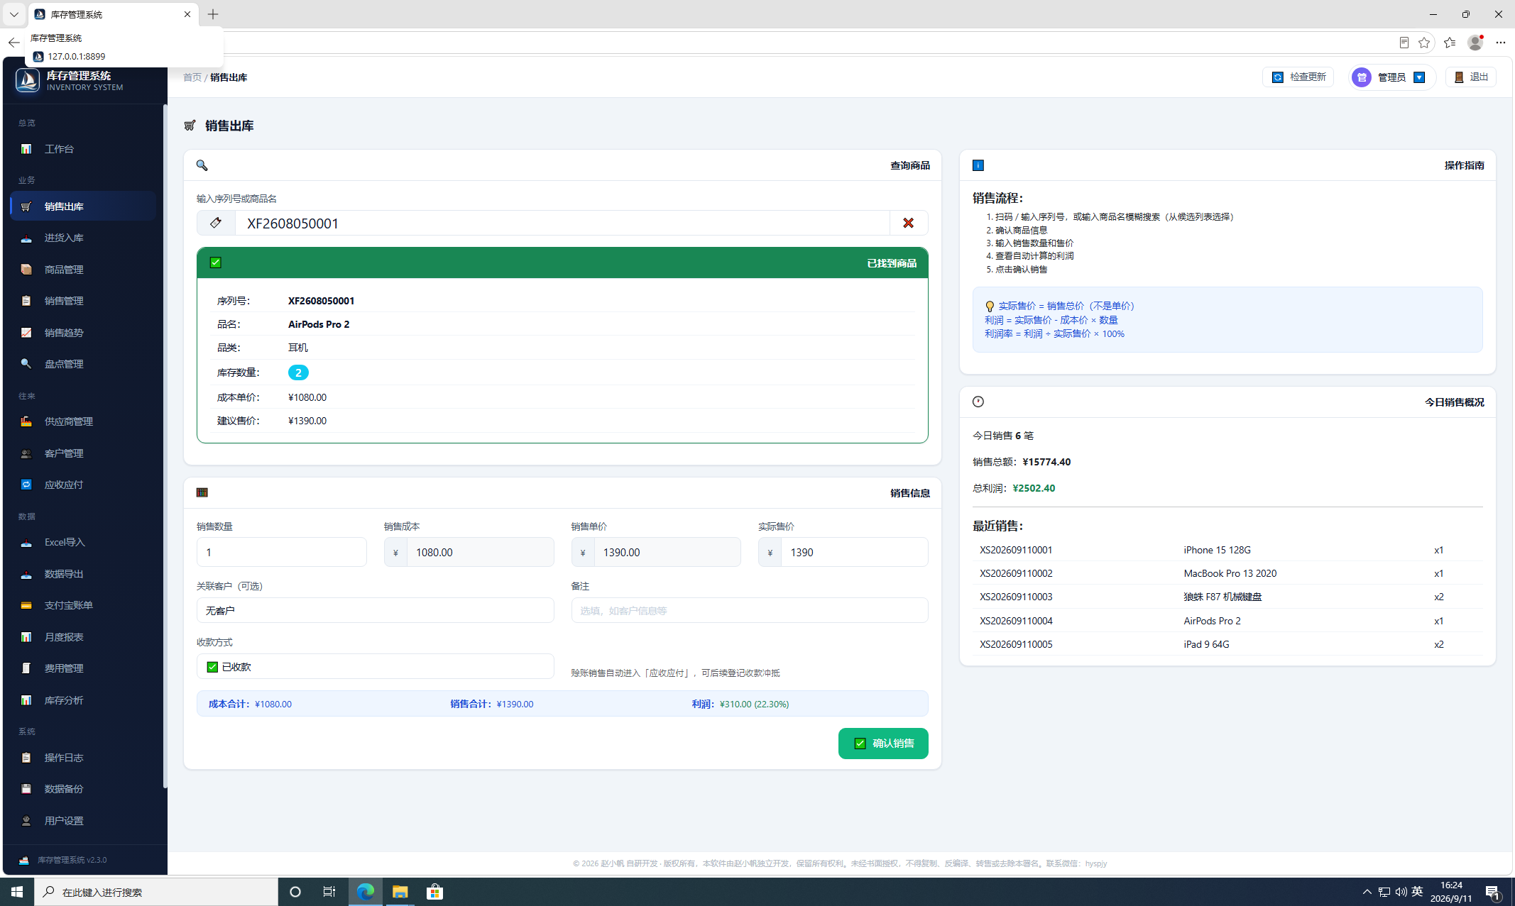The image size is (1515, 906).
Task: Open browser tab search dropdown arrow
Action: coord(13,14)
